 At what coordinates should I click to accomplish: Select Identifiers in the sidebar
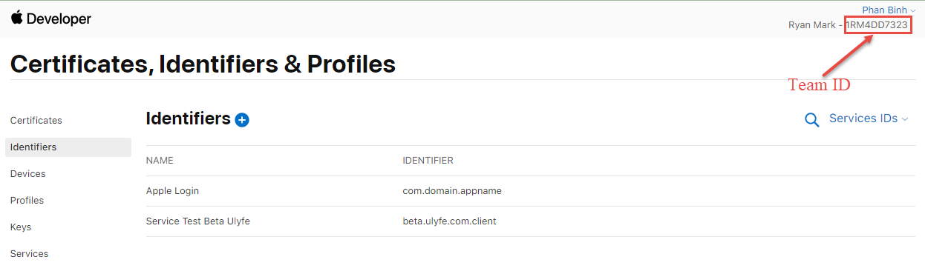pos(68,147)
